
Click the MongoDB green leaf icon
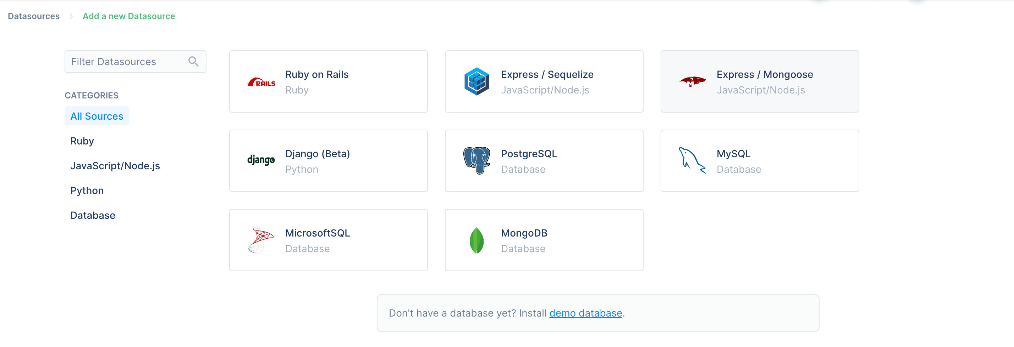coord(476,240)
